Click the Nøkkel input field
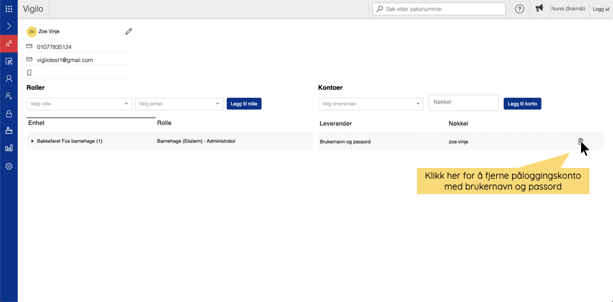This screenshot has width=613, height=302. 463,103
